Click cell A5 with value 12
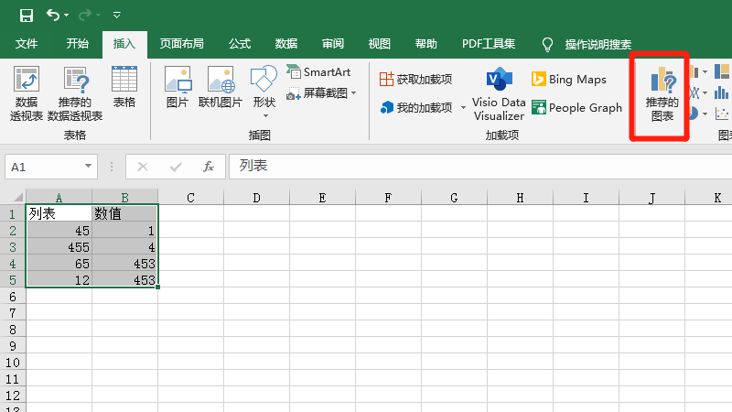The height and width of the screenshot is (412, 732). tap(59, 280)
